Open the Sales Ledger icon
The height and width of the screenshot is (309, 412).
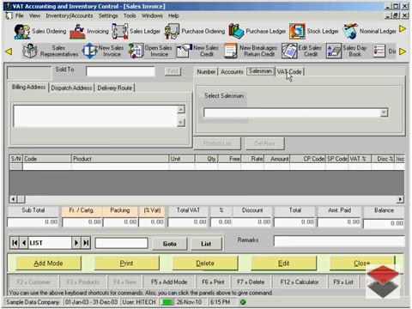click(119, 32)
